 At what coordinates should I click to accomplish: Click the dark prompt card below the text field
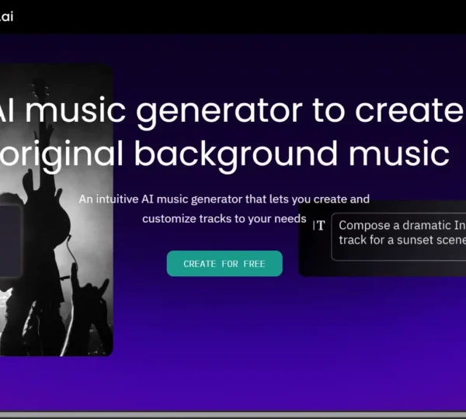click(x=381, y=268)
